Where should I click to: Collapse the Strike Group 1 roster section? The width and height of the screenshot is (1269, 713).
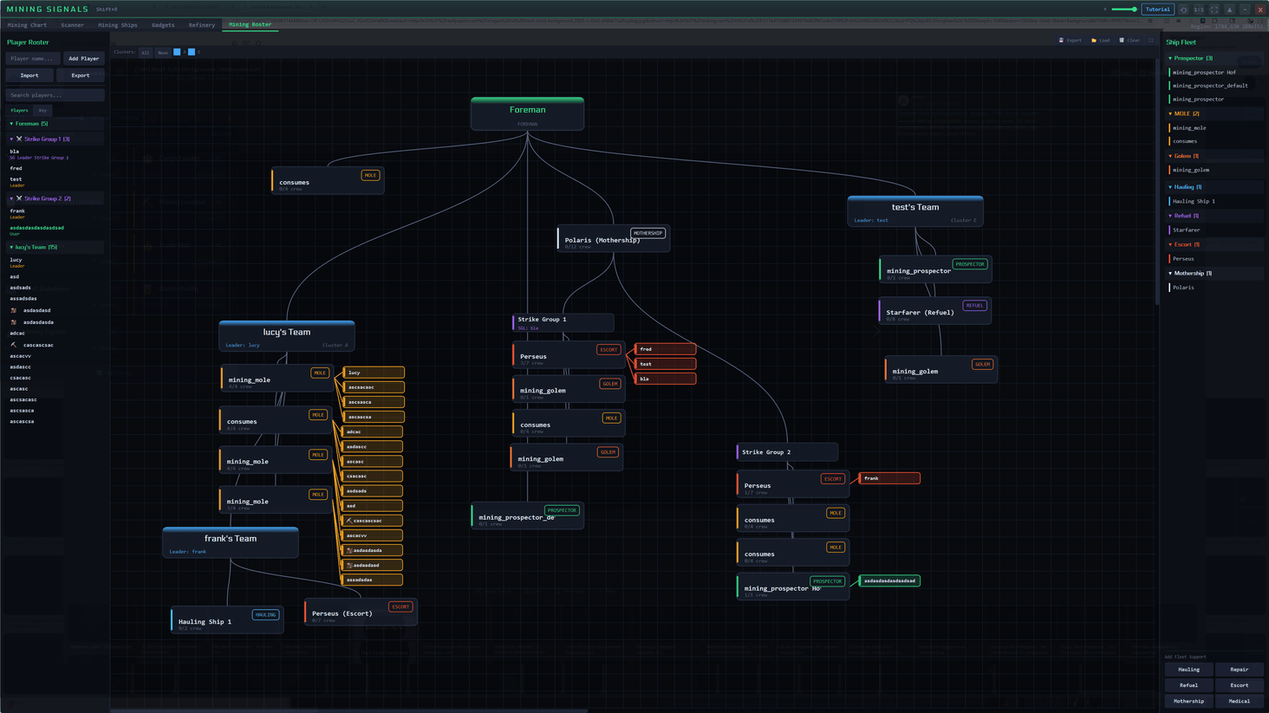[x=11, y=139]
